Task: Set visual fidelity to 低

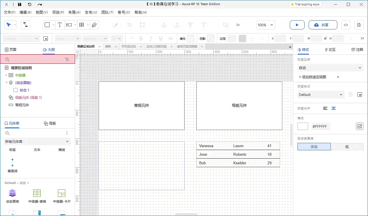Action: 347,147
